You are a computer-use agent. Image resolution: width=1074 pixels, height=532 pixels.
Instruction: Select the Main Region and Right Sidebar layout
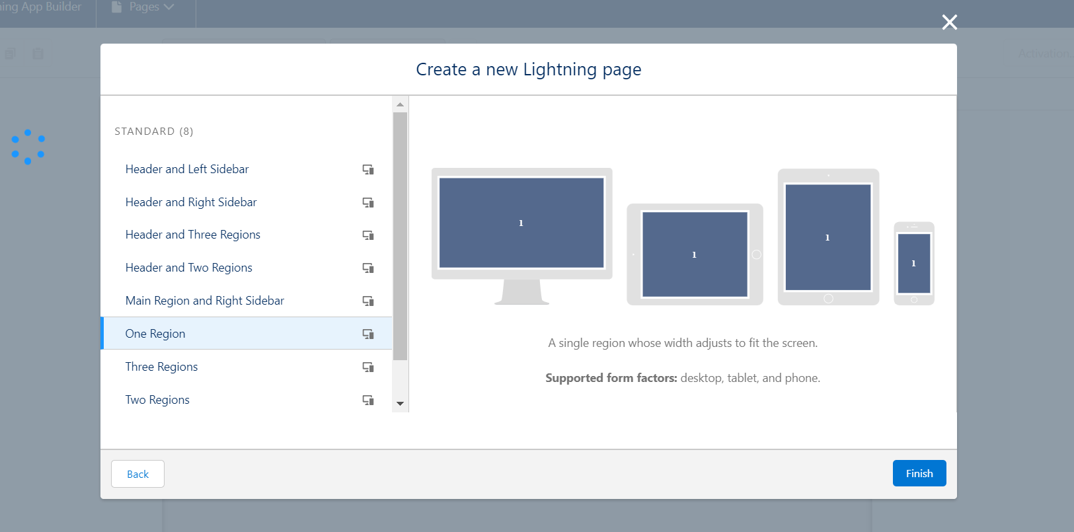coord(205,301)
